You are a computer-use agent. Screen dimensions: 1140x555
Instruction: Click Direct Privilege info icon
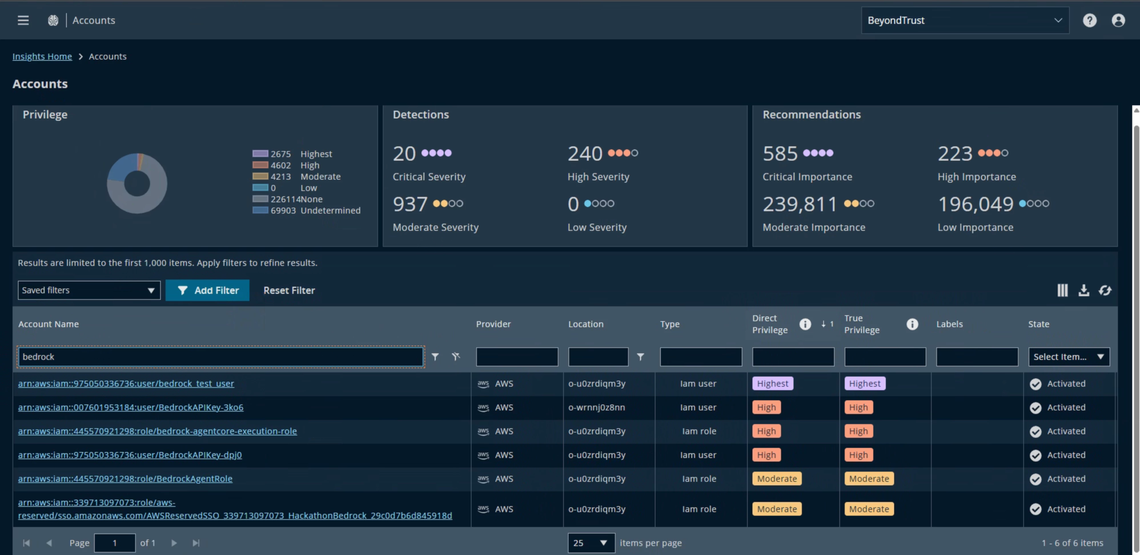pyautogui.click(x=805, y=324)
